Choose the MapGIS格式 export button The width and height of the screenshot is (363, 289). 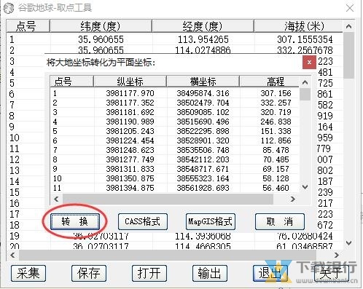click(211, 221)
